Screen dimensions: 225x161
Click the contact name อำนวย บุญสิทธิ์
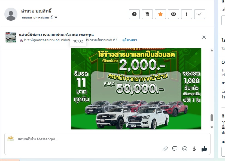pyautogui.click(x=36, y=11)
